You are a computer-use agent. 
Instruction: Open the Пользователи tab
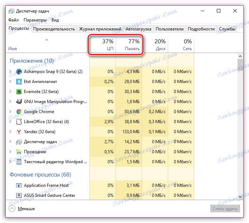170,29
